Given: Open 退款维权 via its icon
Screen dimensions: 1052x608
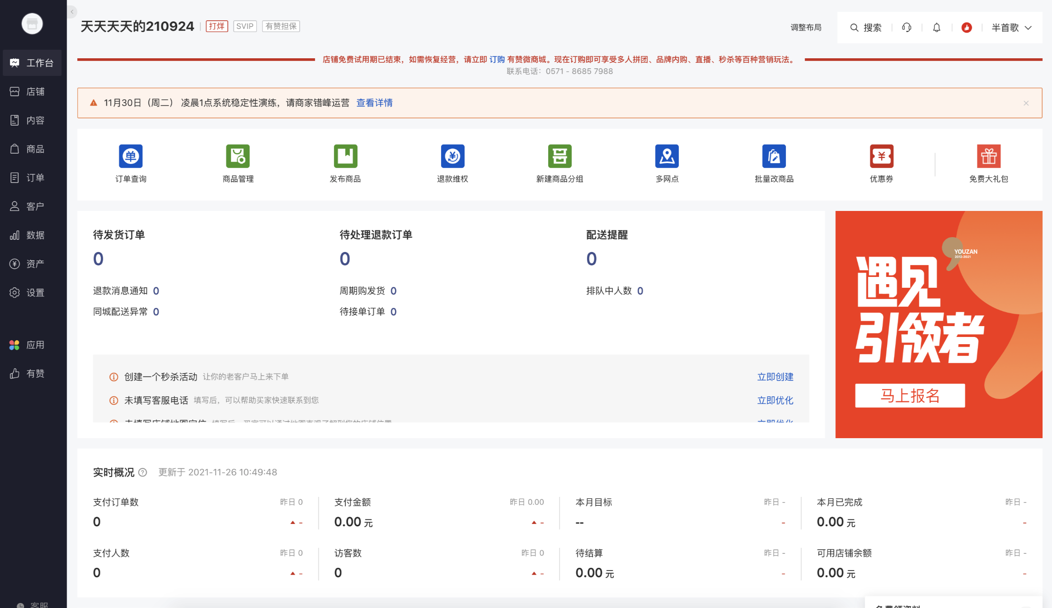Looking at the screenshot, I should tap(452, 156).
